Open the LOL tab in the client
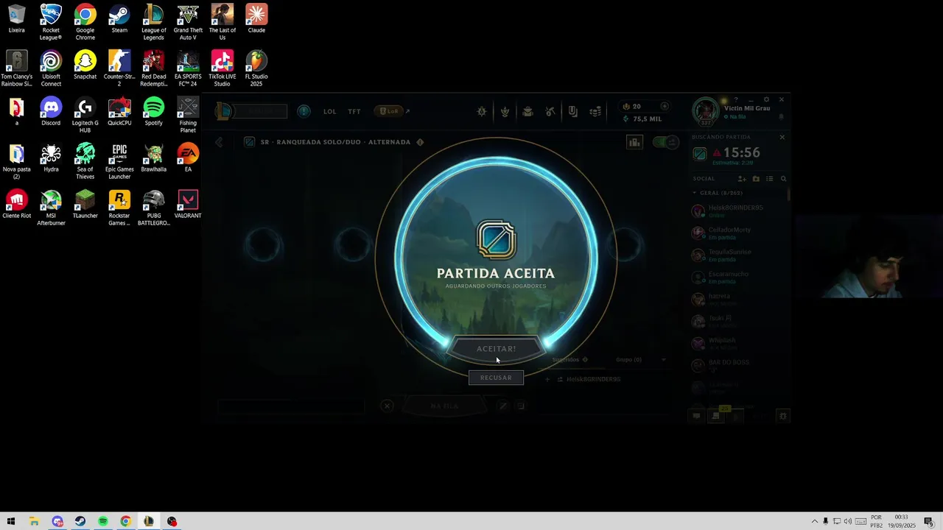 coord(330,112)
